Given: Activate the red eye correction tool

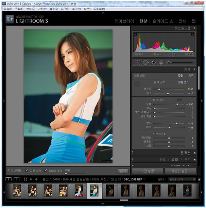Looking at the screenshot, I should tap(153, 62).
